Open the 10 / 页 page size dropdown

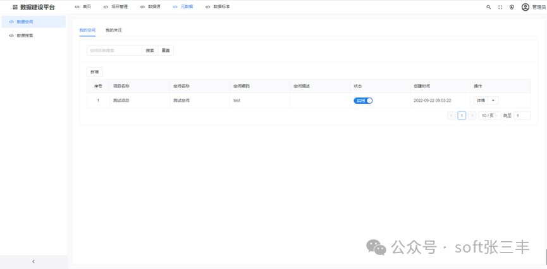(489, 116)
